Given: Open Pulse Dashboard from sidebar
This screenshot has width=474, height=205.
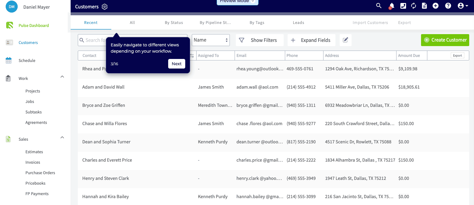Looking at the screenshot, I should 34,25.
